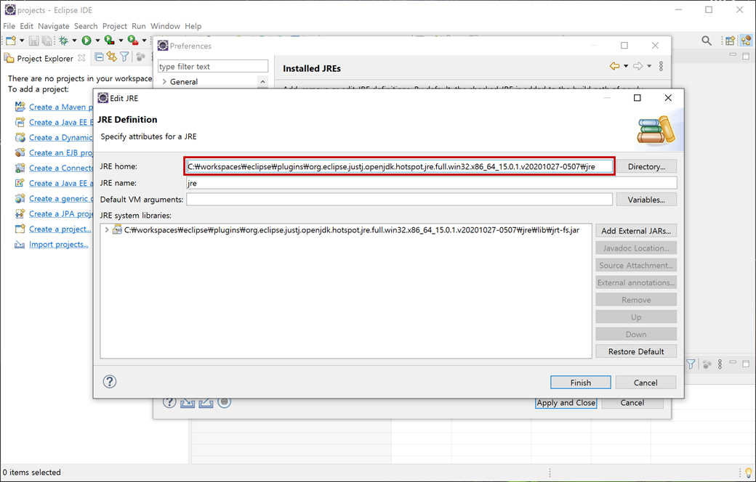This screenshot has height=482, width=756.
Task: Open the Run dropdown arrow
Action: pos(97,41)
